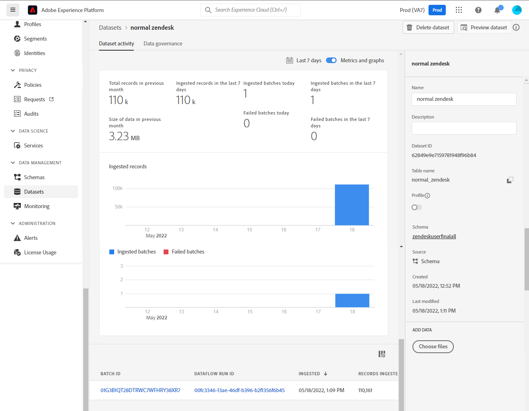Open Data Science Services
Viewport: 529px width, 411px height.
(33, 145)
